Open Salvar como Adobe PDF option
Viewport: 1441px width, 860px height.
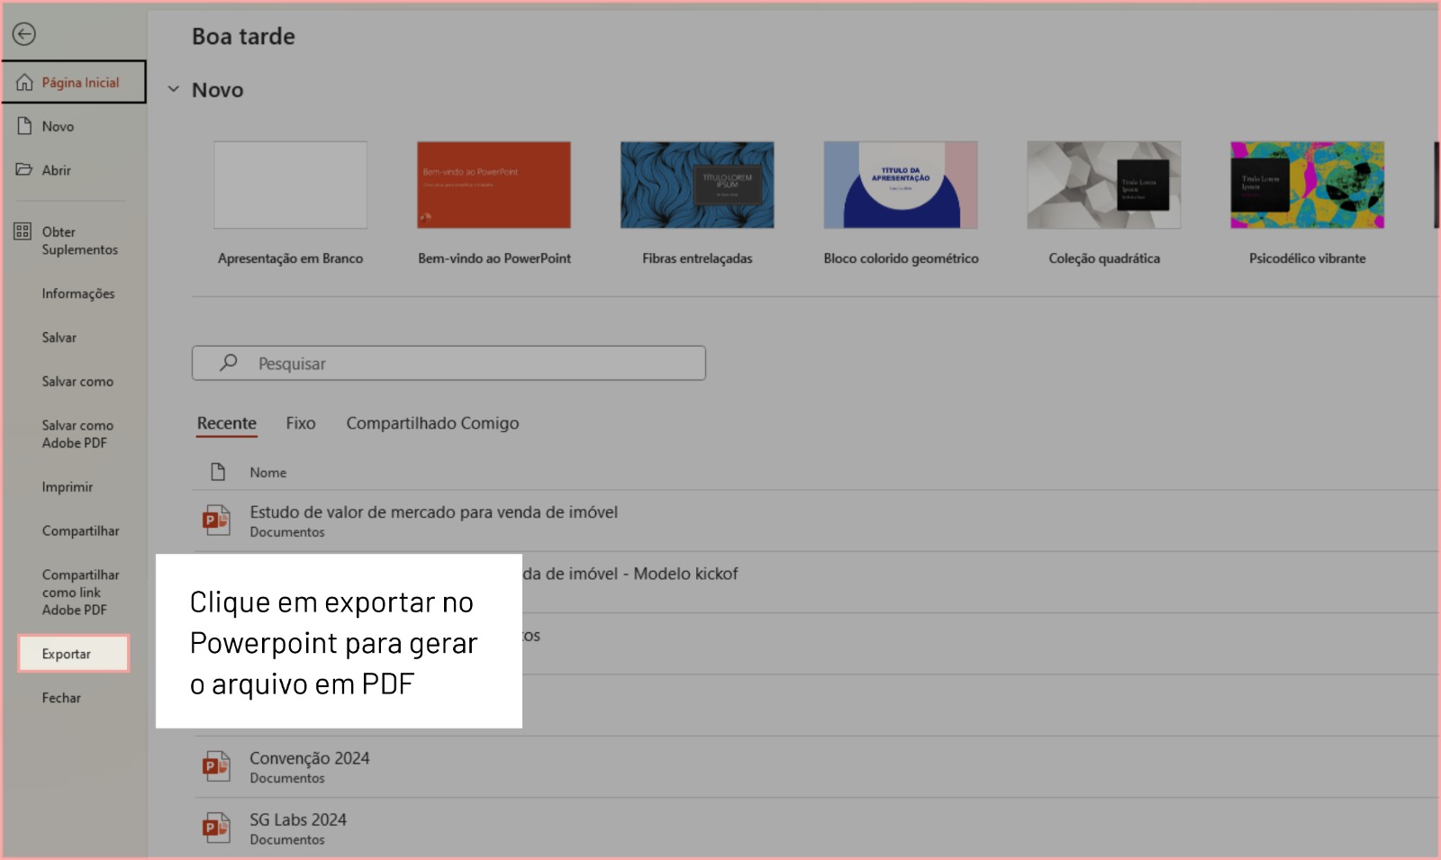coord(77,434)
